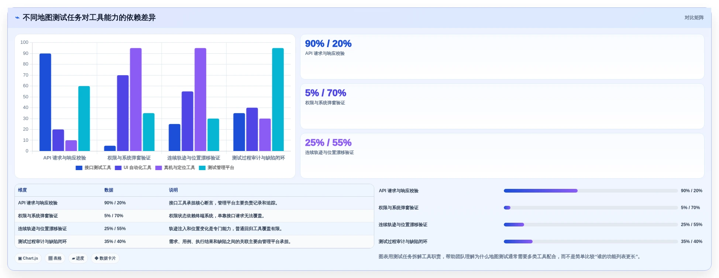Image resolution: width=719 pixels, height=278 pixels.
Task: Click the 数据 column header
Action: [x=109, y=190]
